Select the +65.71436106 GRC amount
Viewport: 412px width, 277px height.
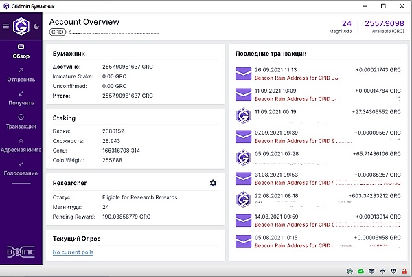[x=377, y=154]
